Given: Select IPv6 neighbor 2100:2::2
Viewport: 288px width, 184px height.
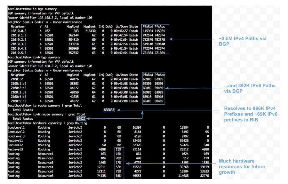Looking at the screenshot, I should 19,88.
